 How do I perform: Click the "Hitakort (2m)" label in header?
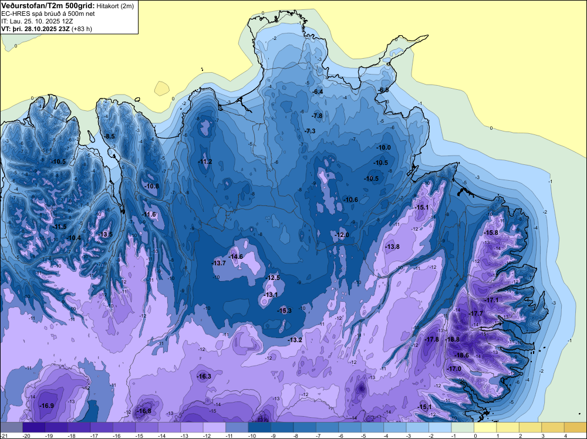[115, 6]
